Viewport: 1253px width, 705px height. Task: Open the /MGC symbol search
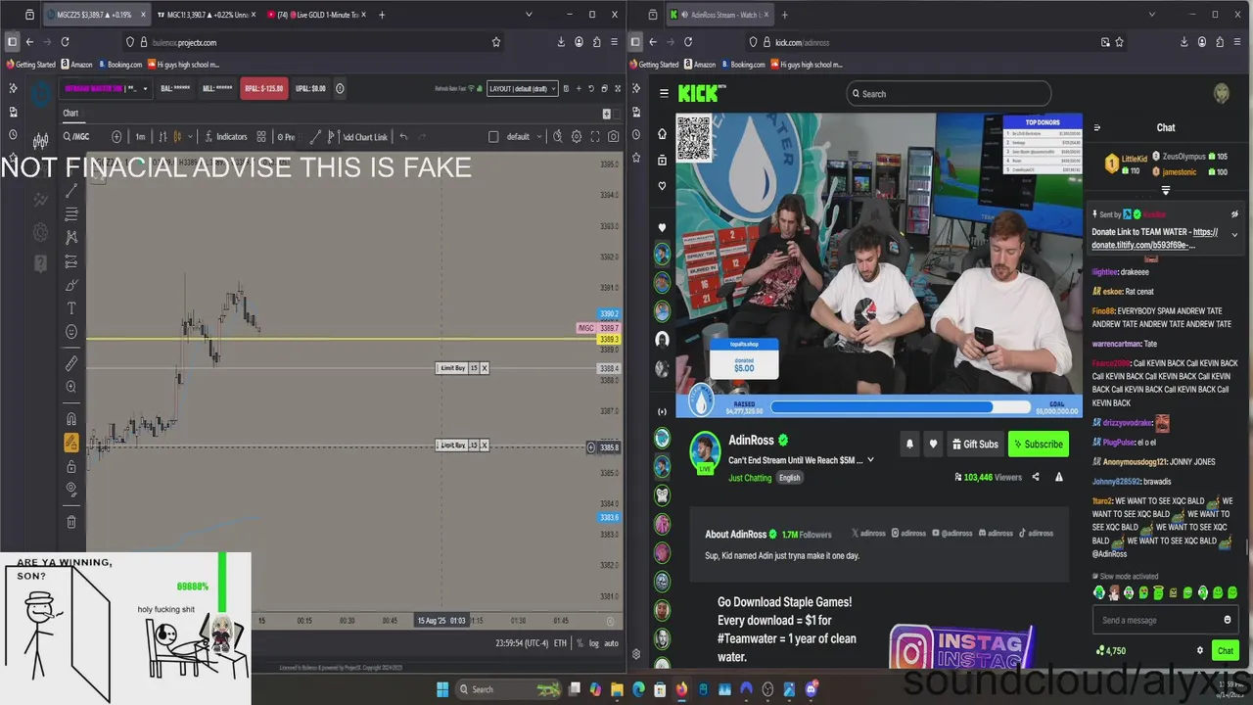(x=77, y=137)
